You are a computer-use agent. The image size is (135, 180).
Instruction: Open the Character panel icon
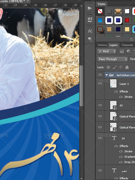90,31
